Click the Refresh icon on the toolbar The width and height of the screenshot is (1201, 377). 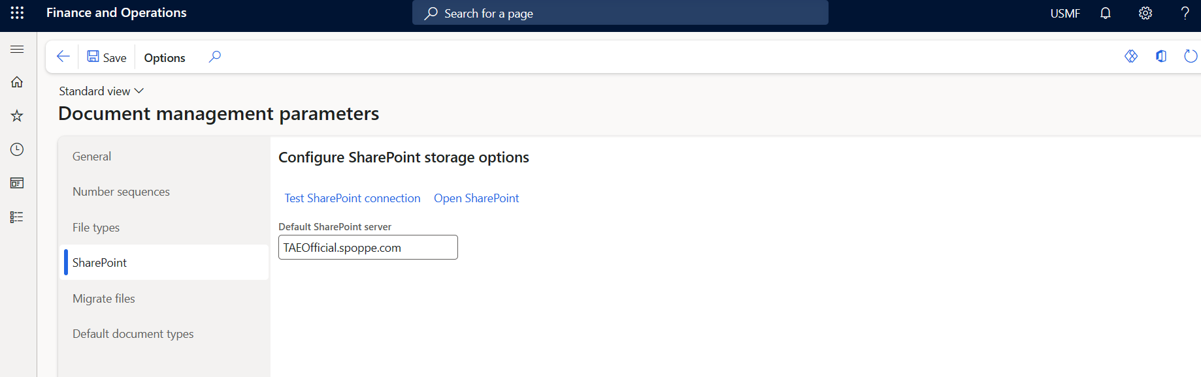pos(1191,56)
